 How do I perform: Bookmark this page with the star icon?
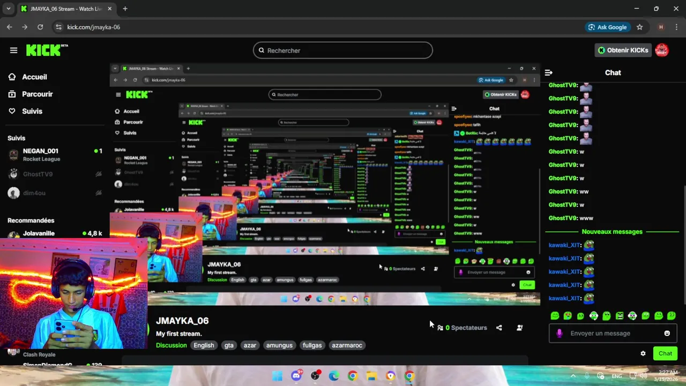pyautogui.click(x=639, y=27)
